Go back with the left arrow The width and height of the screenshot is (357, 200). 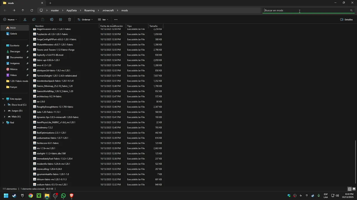[x=5, y=10]
